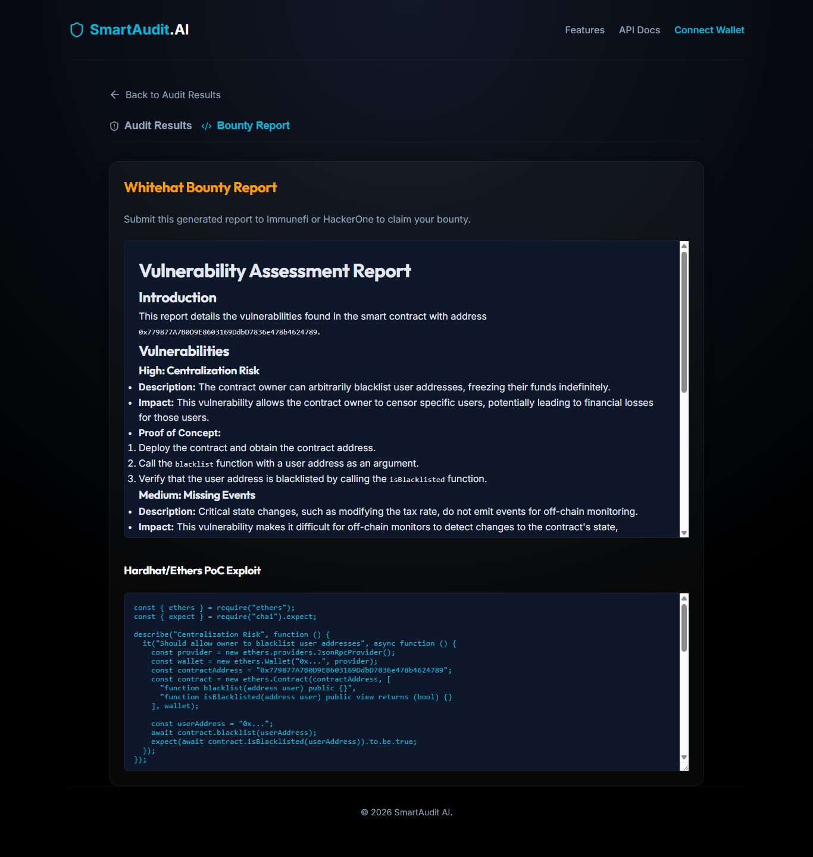Open API Docs in navigation
Image resolution: width=813 pixels, height=857 pixels.
639,30
